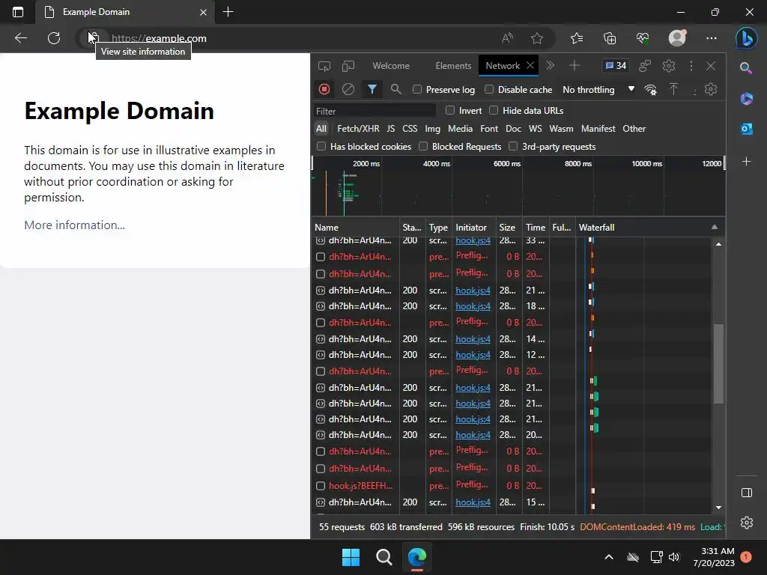
Task: Enable the Disable cache checkbox
Action: (489, 90)
